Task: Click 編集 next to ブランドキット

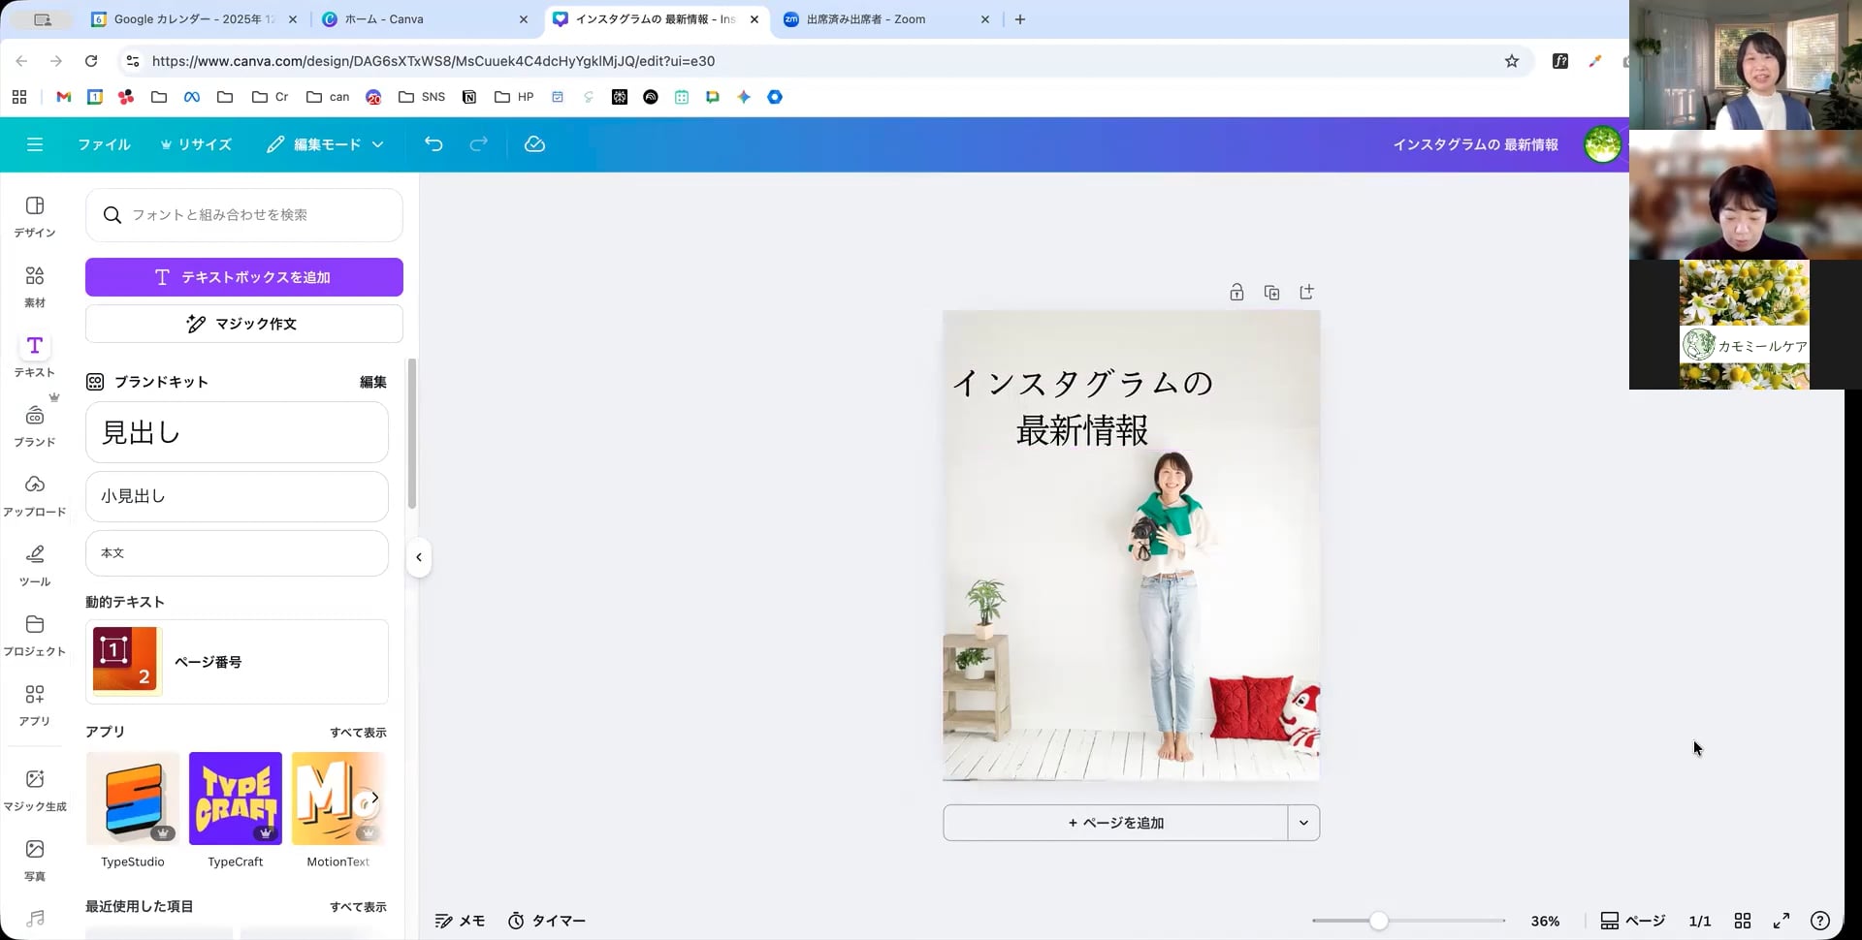Action: pyautogui.click(x=371, y=382)
